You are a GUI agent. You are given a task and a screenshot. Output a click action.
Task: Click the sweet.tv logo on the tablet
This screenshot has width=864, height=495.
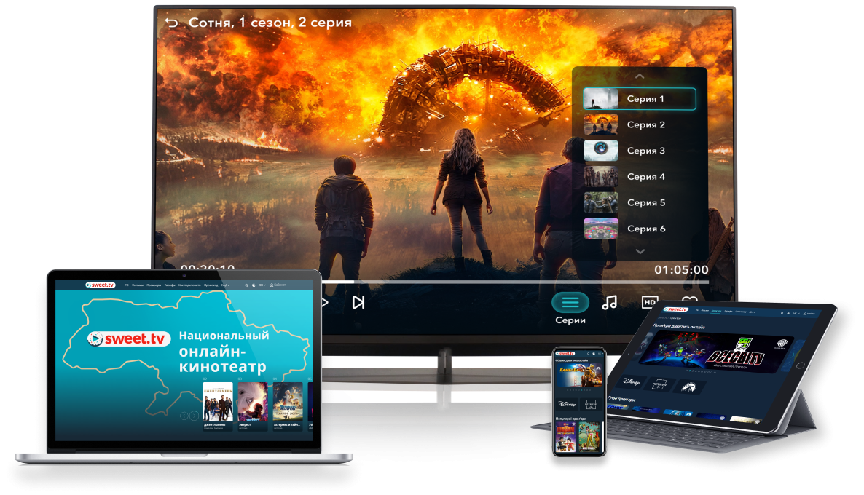pyautogui.click(x=676, y=309)
